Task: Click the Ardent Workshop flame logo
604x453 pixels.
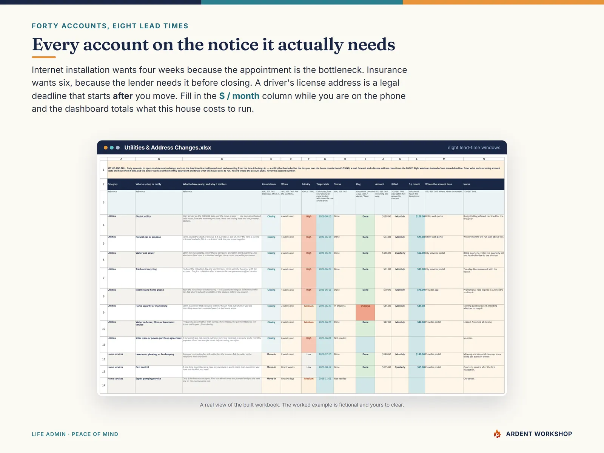Action: pos(497,434)
